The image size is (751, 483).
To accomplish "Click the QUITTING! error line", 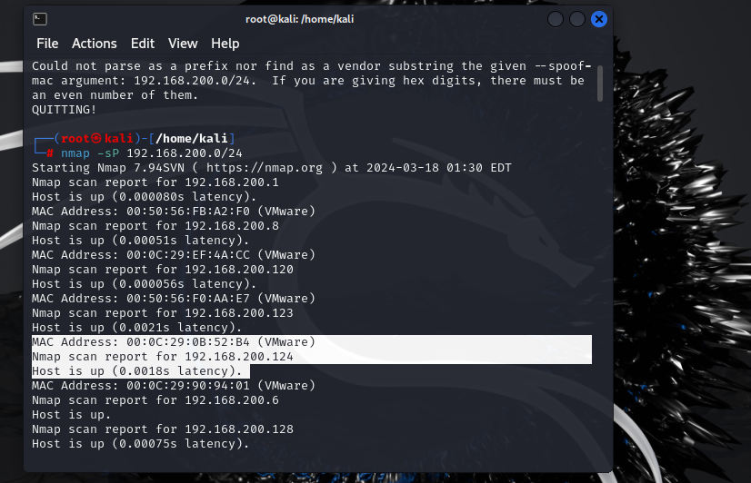I will pyautogui.click(x=64, y=110).
